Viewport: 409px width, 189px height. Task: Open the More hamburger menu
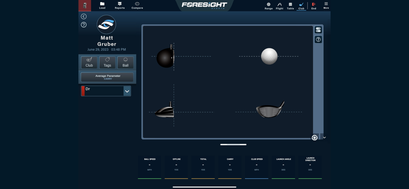(x=326, y=6)
